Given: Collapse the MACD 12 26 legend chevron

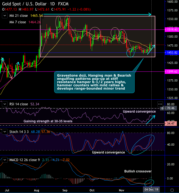Looking at the screenshot, I should 5,160.
